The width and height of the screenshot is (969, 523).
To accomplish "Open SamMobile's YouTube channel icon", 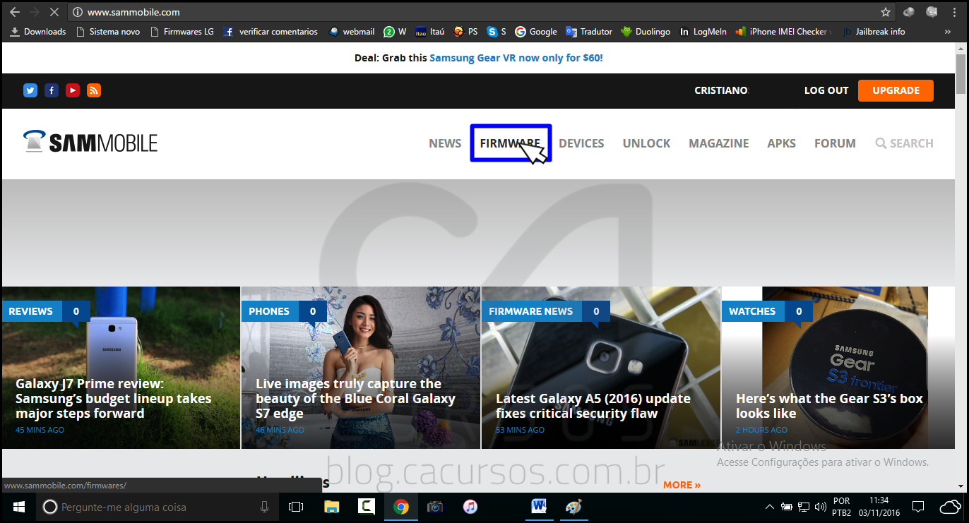I will coord(73,90).
